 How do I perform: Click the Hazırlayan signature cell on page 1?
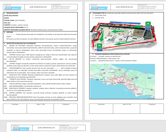tap(15, 109)
